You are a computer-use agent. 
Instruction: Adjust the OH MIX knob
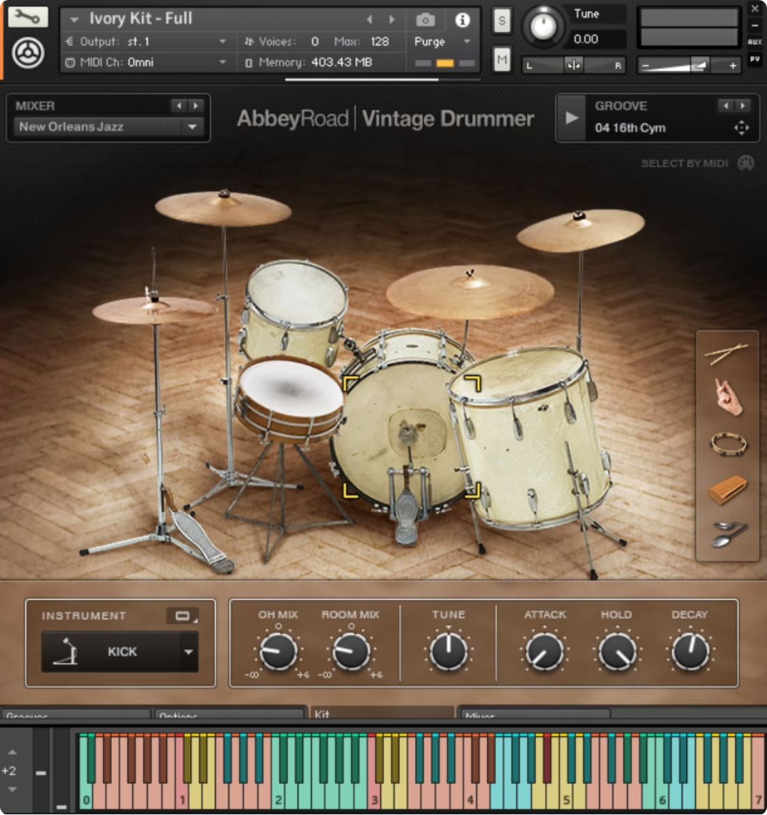tap(278, 651)
